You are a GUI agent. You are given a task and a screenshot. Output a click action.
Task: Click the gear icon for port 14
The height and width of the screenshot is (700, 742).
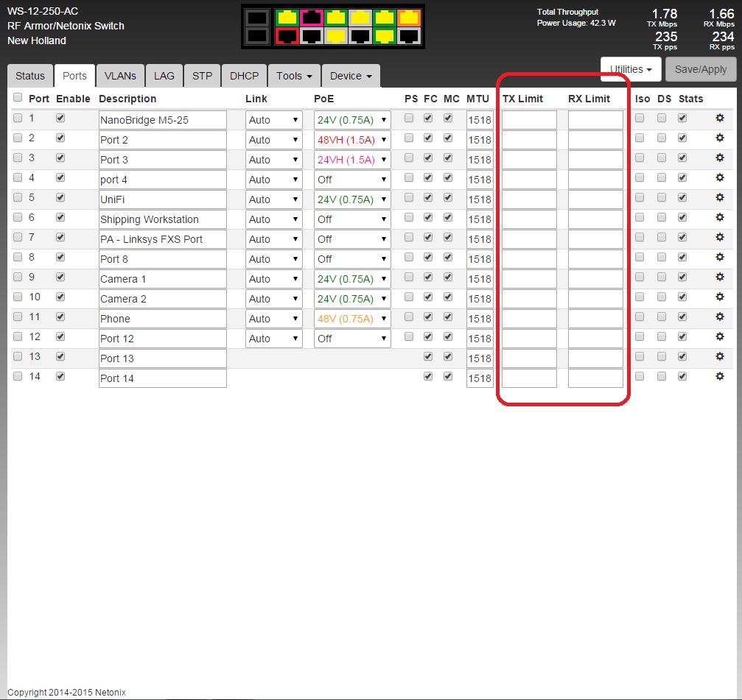(720, 376)
